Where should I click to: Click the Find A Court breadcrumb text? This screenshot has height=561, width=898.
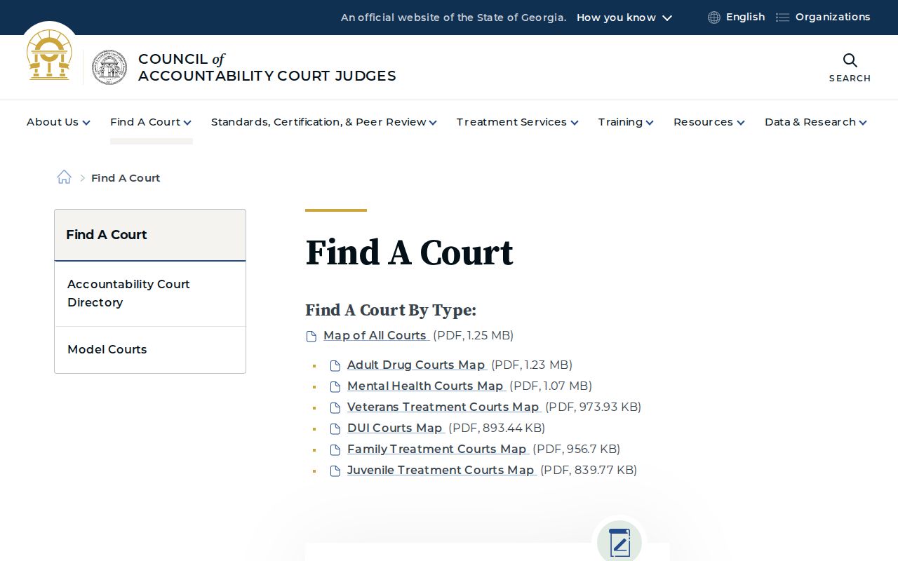(126, 178)
